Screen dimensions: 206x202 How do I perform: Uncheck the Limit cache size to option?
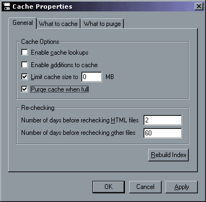tap(24, 77)
